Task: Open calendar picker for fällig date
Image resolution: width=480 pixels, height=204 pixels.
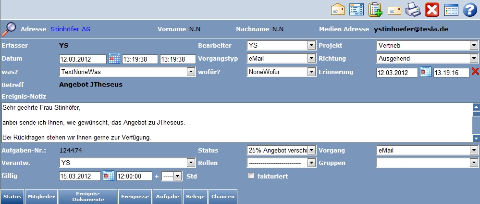Action: pyautogui.click(x=109, y=176)
